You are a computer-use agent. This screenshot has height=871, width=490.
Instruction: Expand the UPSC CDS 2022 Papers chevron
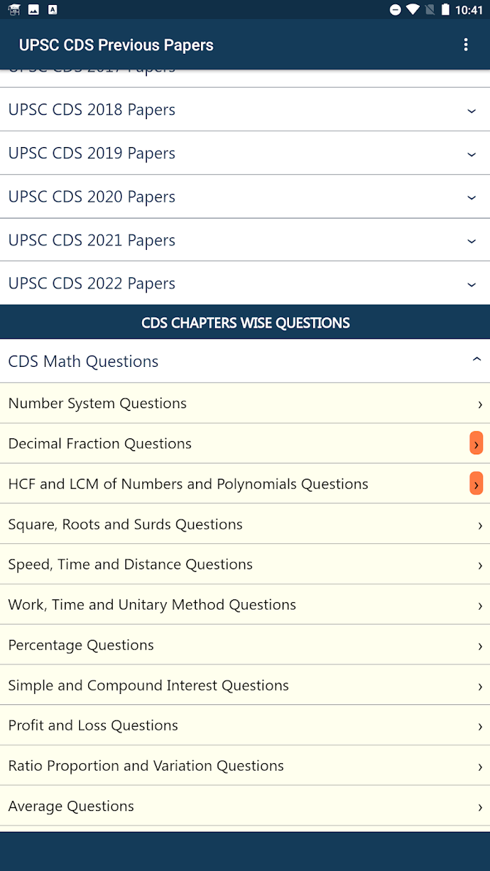point(472,284)
